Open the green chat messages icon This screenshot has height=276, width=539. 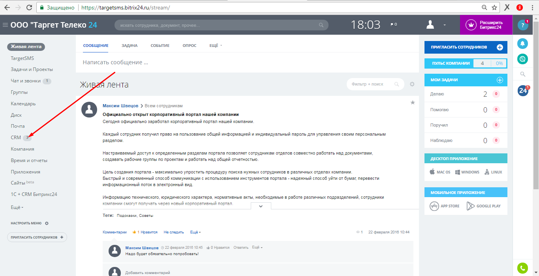[523, 59]
